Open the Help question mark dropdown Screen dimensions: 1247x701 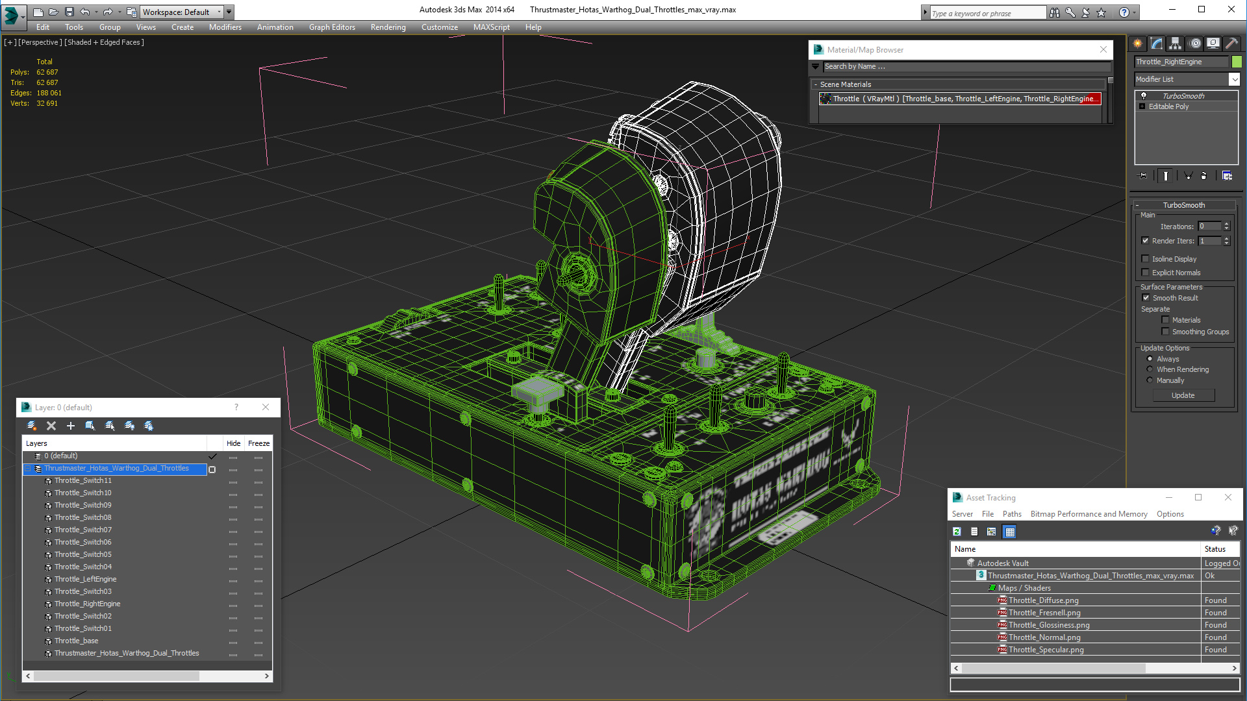(x=1135, y=12)
